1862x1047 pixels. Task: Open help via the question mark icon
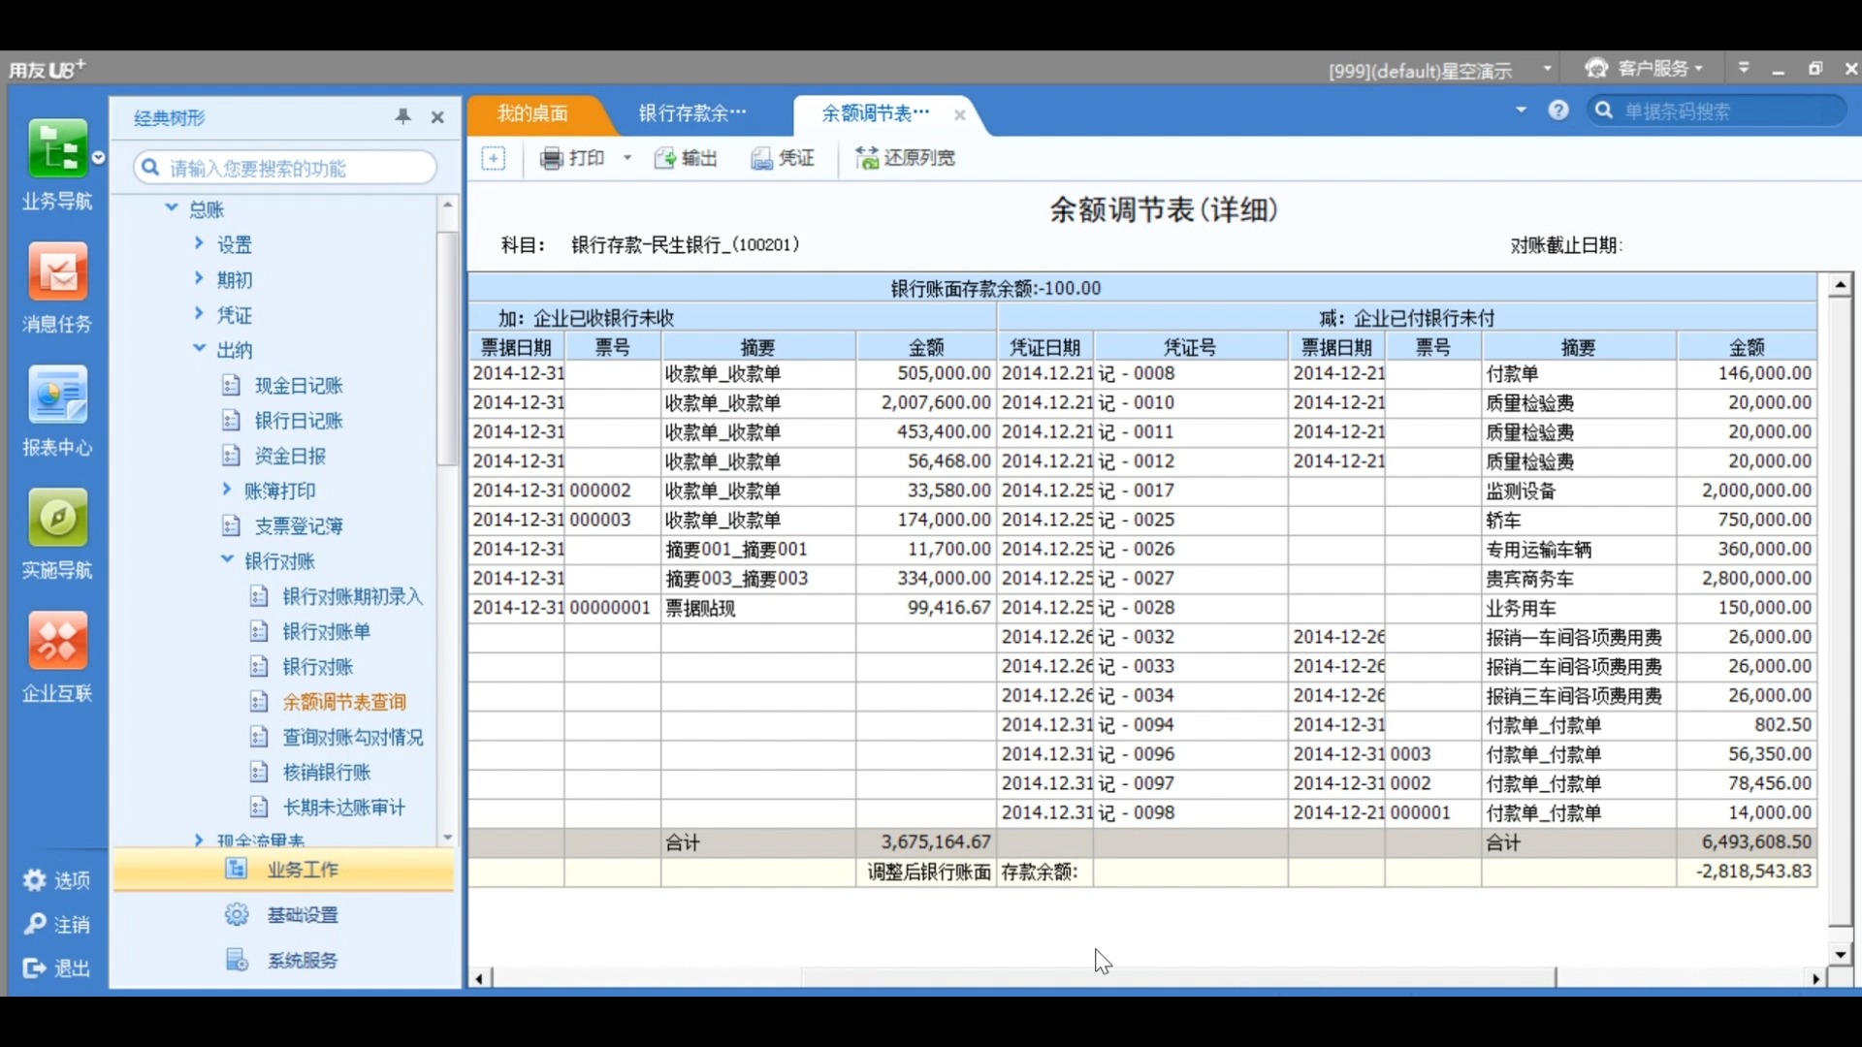coord(1557,110)
